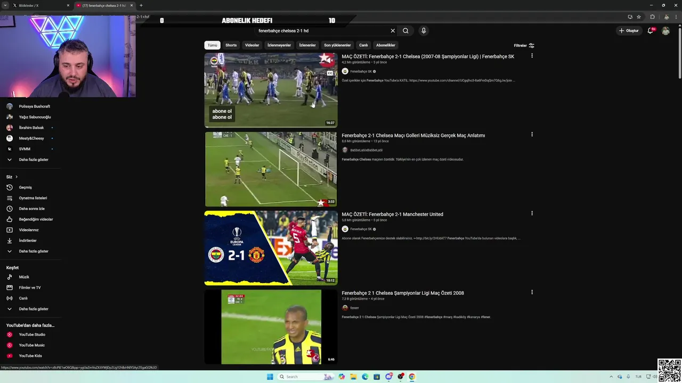The height and width of the screenshot is (383, 682).
Task: Select the İzlenmeyenler filter chip
Action: (x=279, y=45)
